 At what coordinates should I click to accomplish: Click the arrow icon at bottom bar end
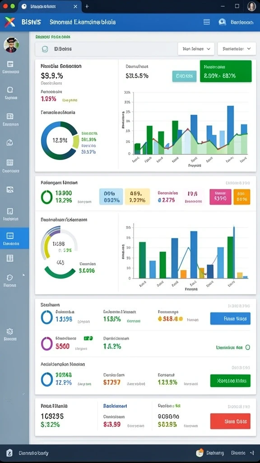click(252, 453)
